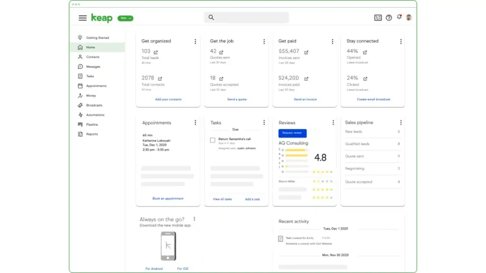Click Sharon Miller's star rating
The image size is (486, 273).
pyautogui.click(x=323, y=181)
